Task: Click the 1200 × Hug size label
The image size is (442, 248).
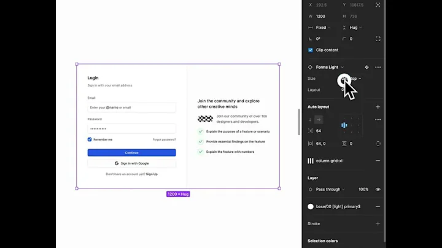Action: (x=178, y=194)
